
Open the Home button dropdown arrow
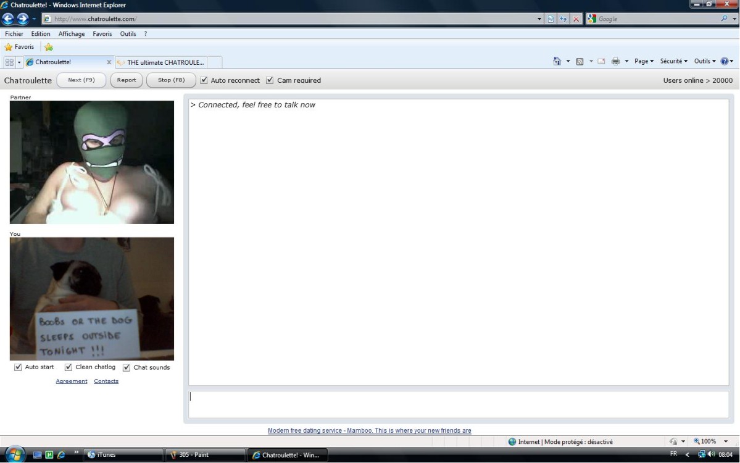point(568,61)
